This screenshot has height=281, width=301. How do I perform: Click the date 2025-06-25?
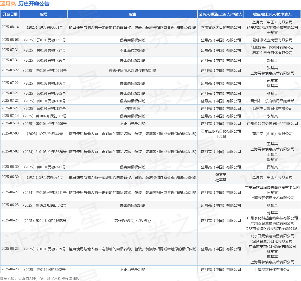pyautogui.click(x=10, y=205)
